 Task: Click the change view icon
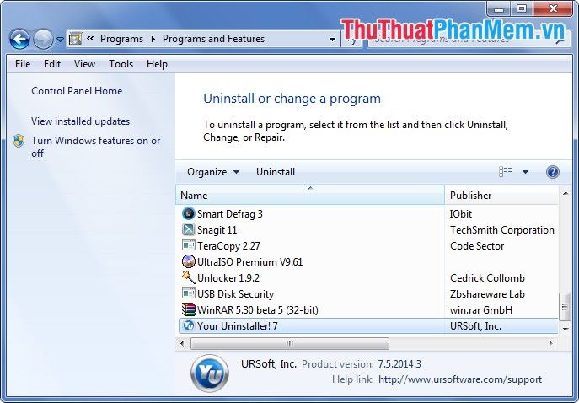pyautogui.click(x=505, y=172)
